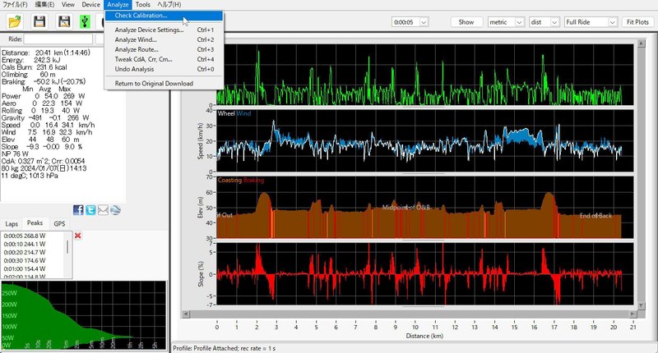Click the Distance 20.41 km summary line
658x353 pixels.
click(x=46, y=53)
